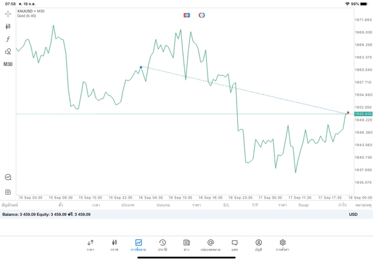Open the M30 timeframe selector

pyautogui.click(x=8, y=64)
